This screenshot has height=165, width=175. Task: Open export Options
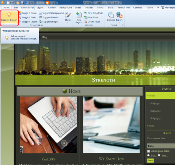pyautogui.click(x=111, y=17)
